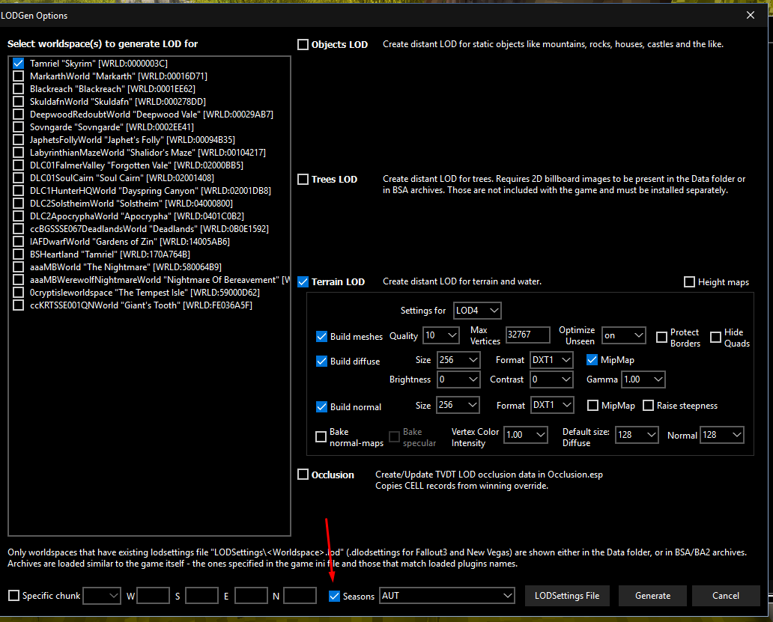The width and height of the screenshot is (773, 622).
Task: Check the Raise steepness option
Action: tap(648, 405)
